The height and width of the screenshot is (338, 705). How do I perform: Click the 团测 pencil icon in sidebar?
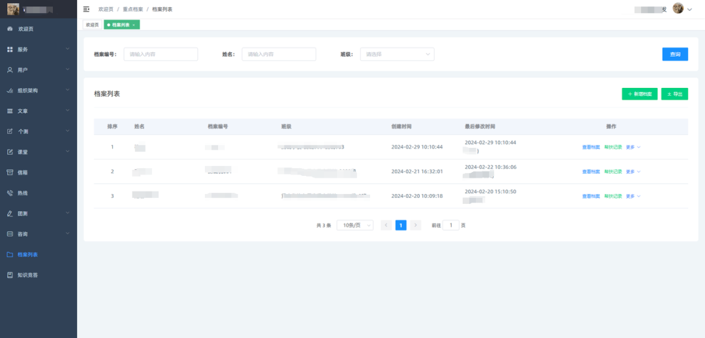[x=10, y=214]
